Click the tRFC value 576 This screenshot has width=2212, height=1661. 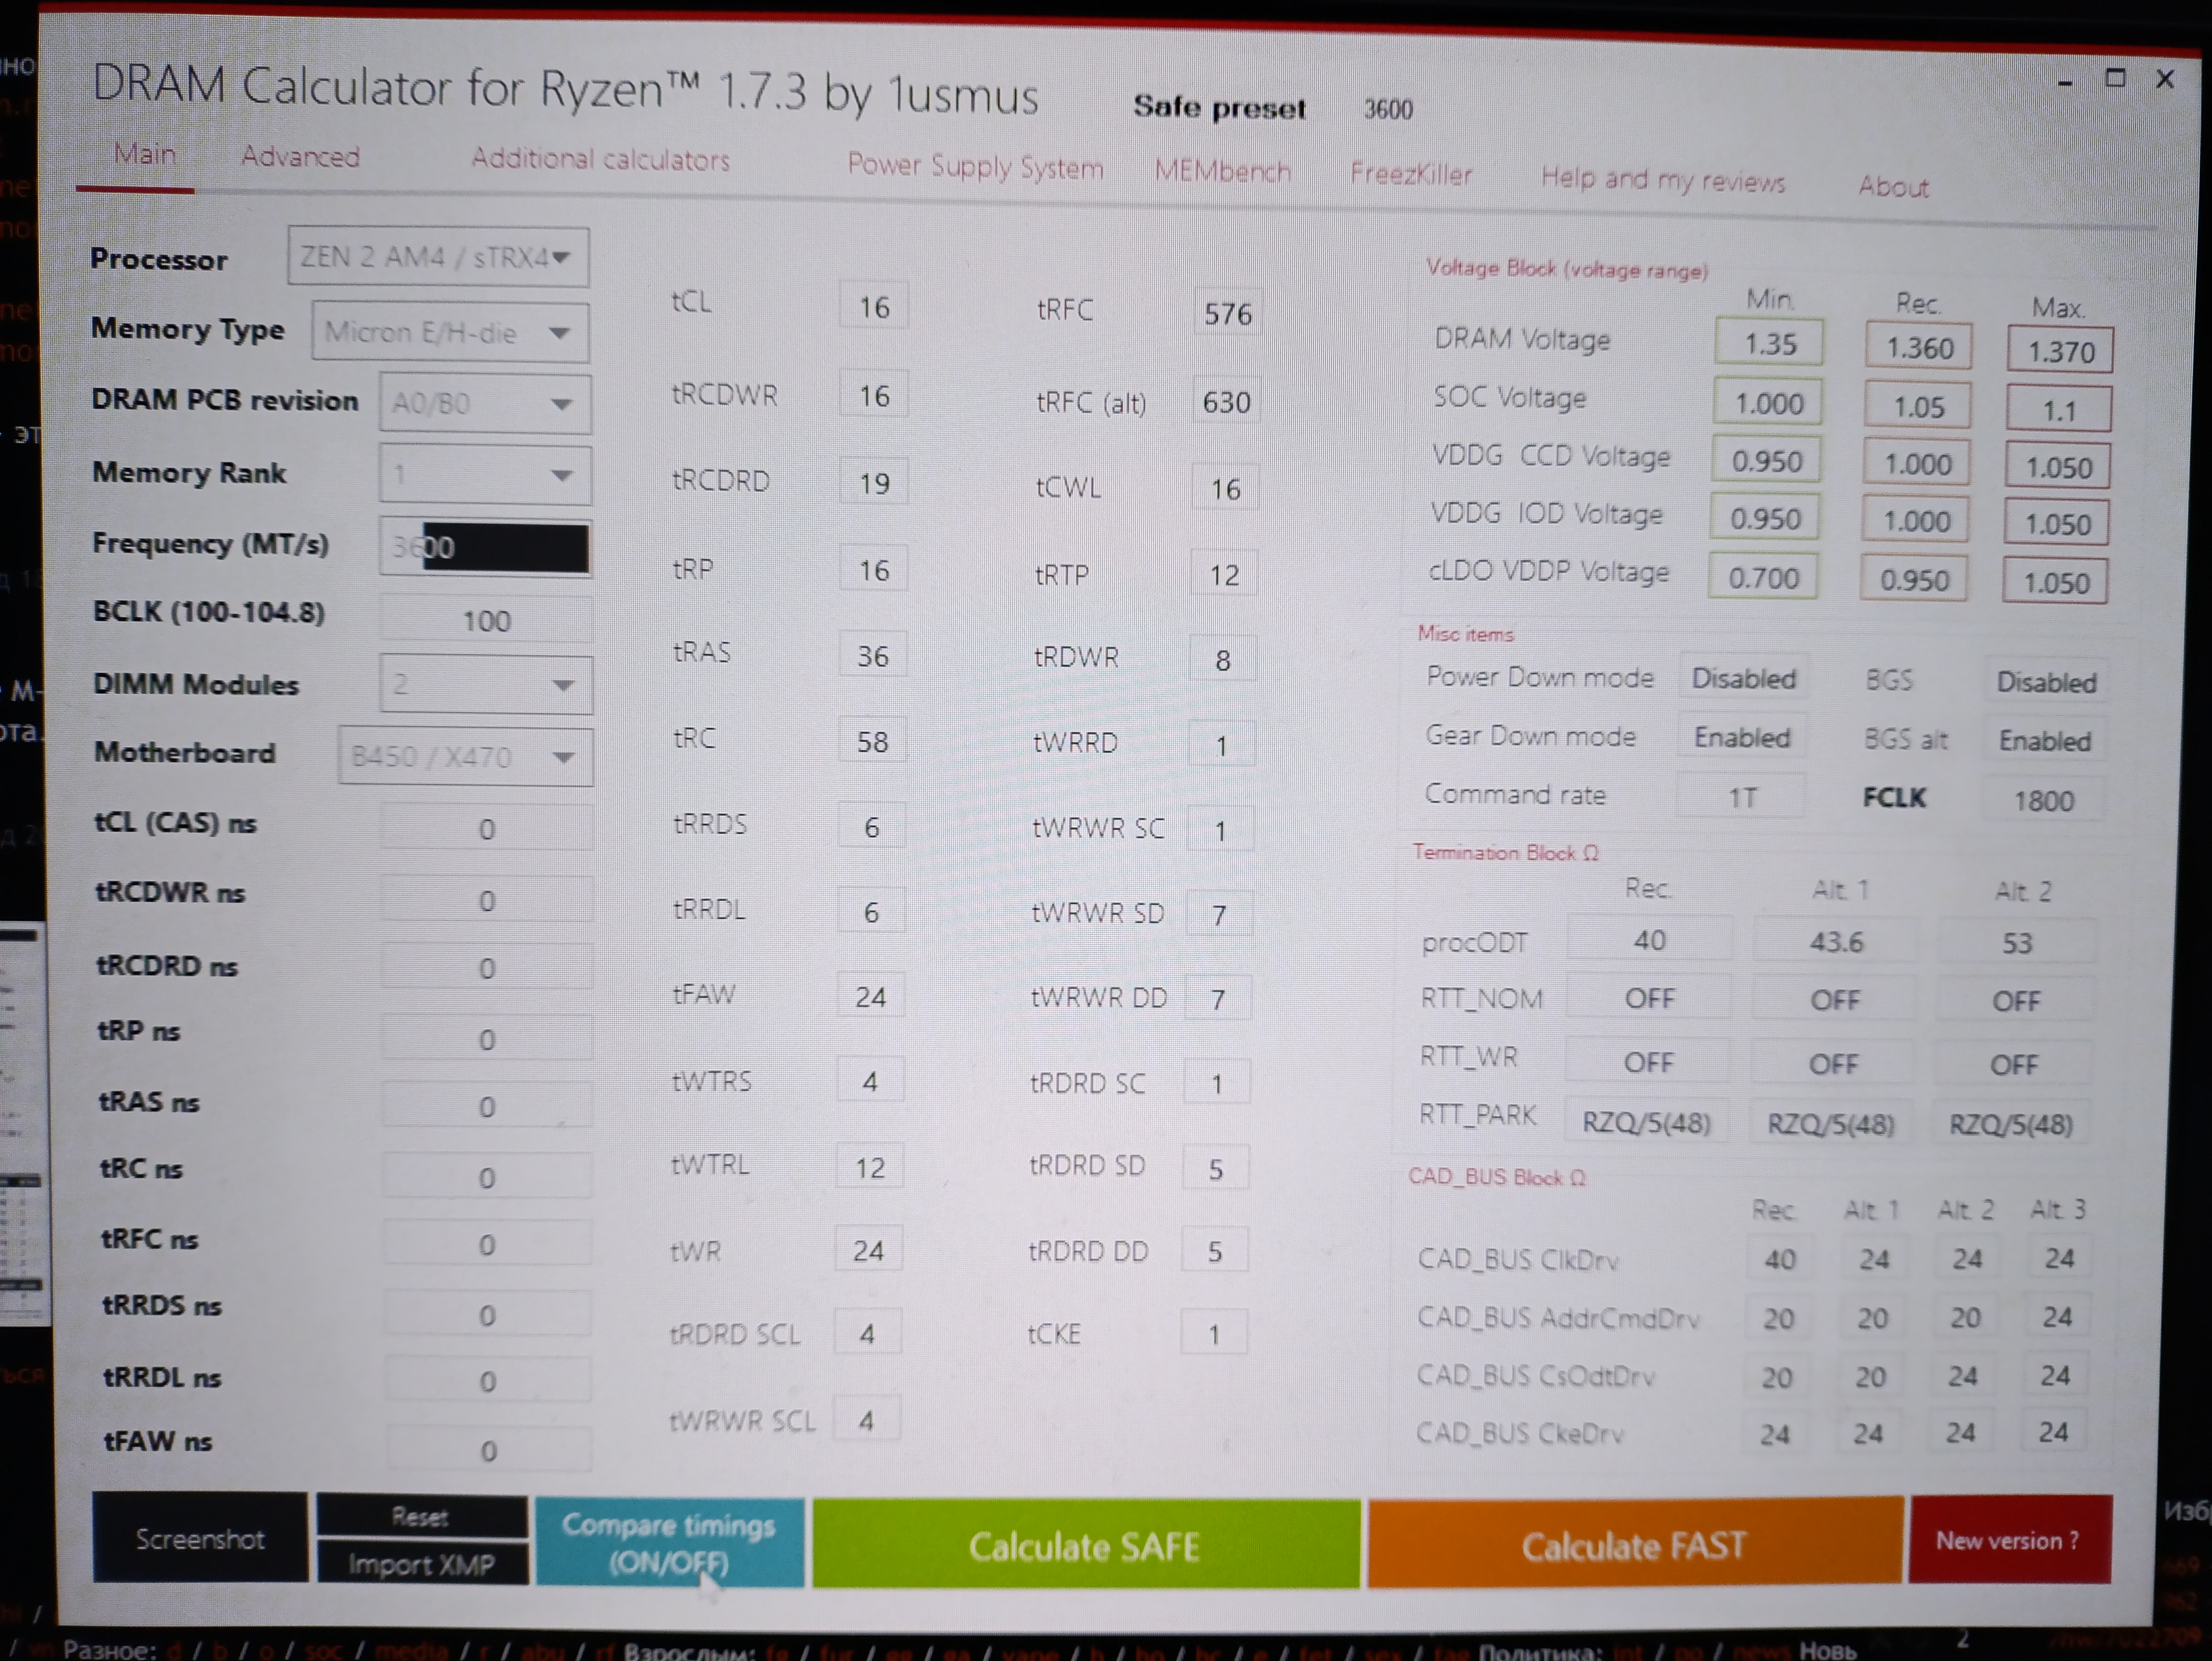point(1227,313)
